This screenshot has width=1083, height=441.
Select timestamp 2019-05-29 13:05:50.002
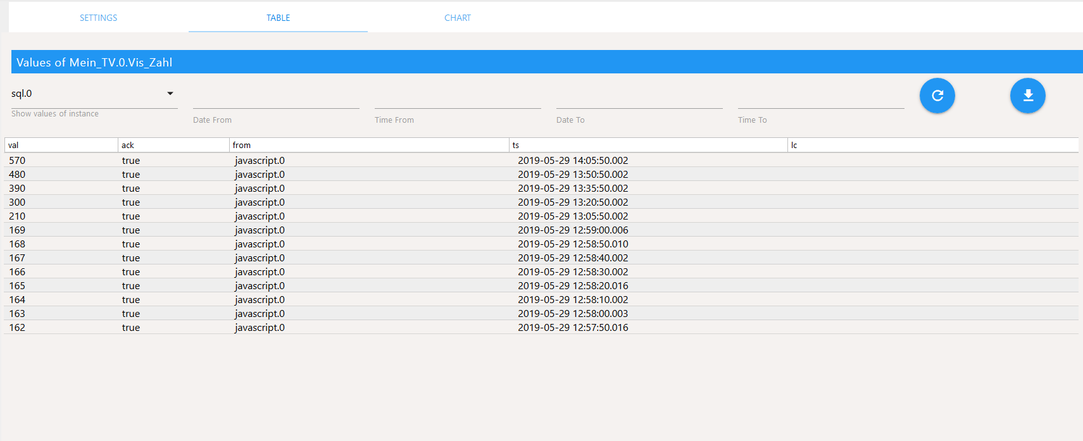click(x=573, y=216)
